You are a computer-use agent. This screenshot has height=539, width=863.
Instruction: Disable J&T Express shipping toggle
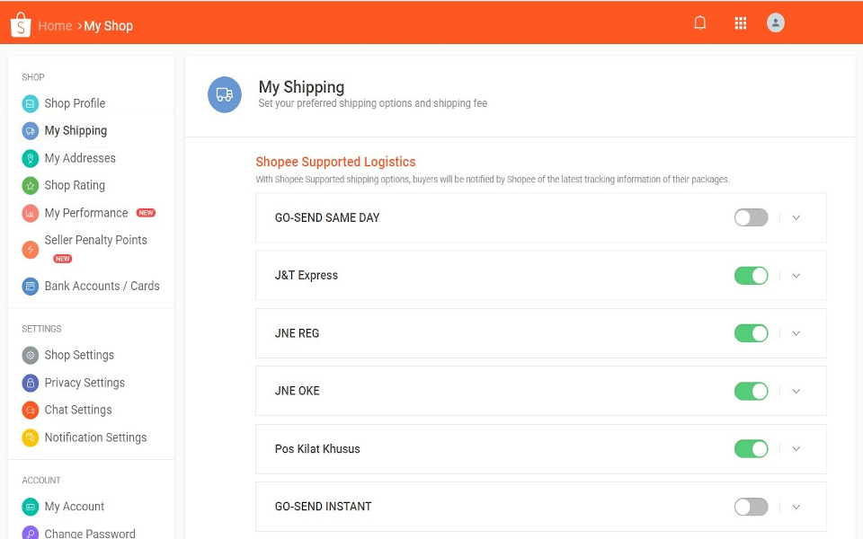[751, 276]
